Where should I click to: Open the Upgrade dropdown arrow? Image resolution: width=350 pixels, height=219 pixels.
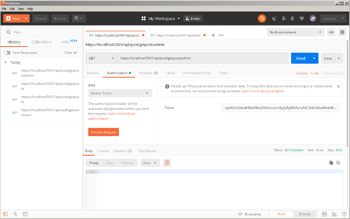point(343,18)
